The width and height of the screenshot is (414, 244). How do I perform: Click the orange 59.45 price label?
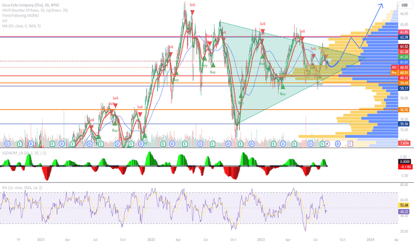pyautogui.click(x=404, y=83)
